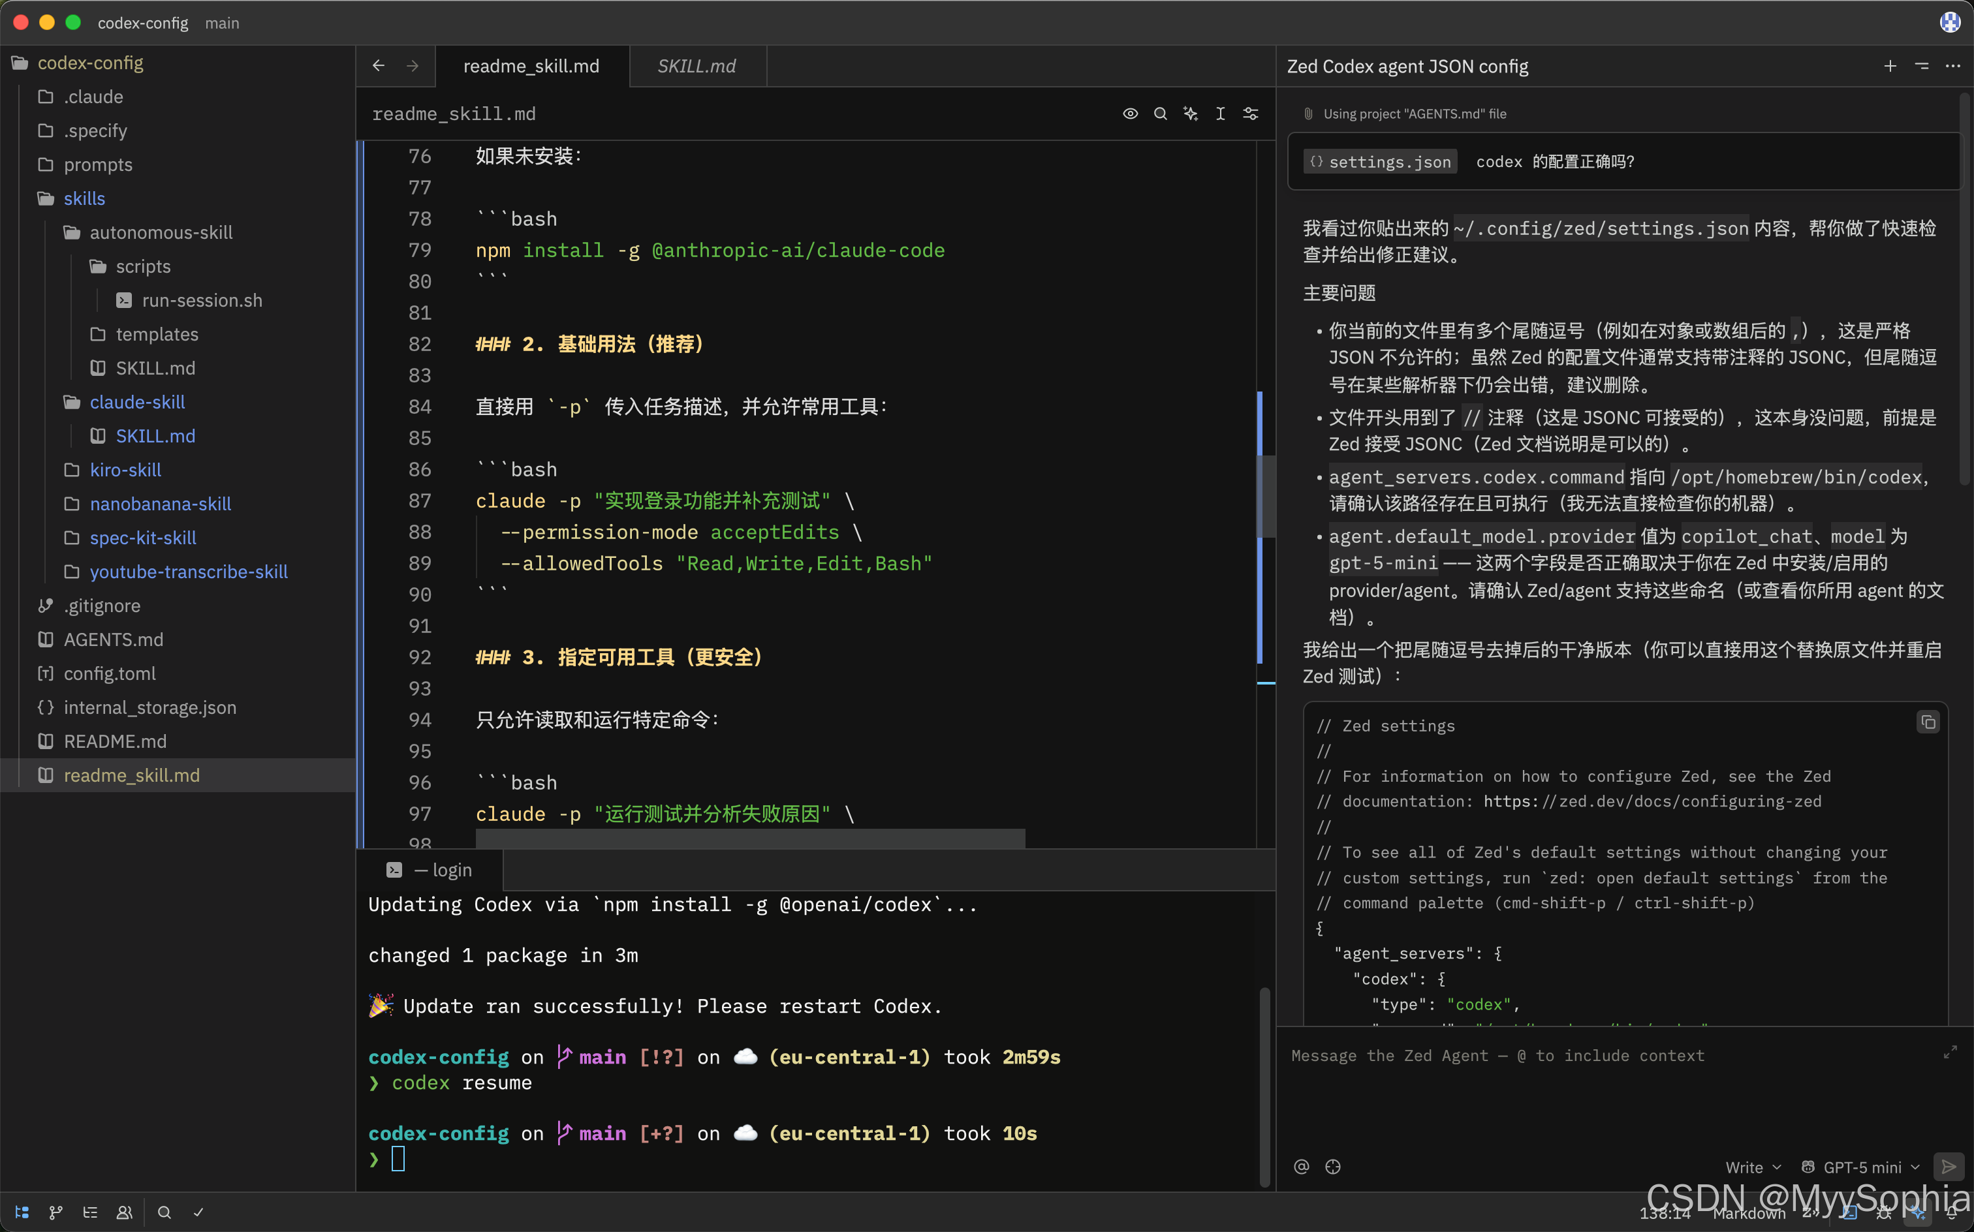Click the inline assist sparkles icon
Screen dimensions: 1974x1232
point(1190,114)
